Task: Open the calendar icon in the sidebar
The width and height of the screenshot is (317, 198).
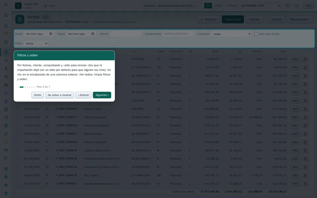Action: (x=6, y=34)
